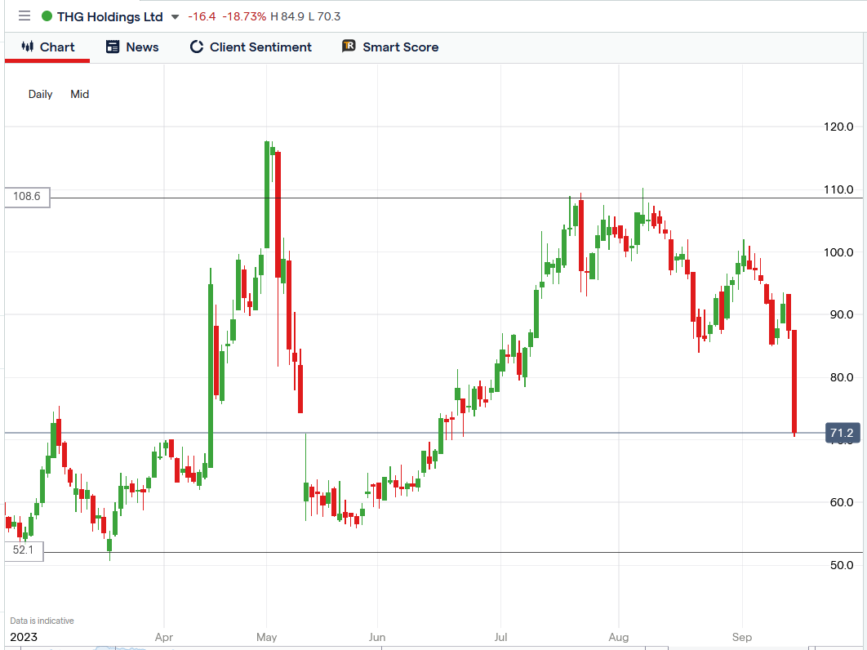
Task: Click the 50.0 price axis label
Action: pos(842,565)
